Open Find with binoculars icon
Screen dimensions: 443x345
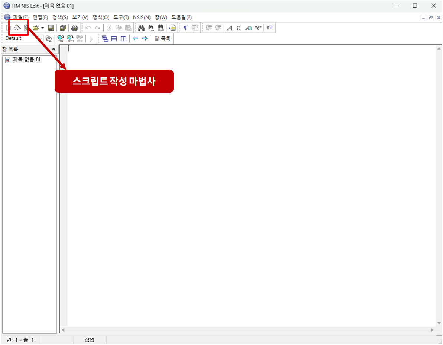(141, 28)
